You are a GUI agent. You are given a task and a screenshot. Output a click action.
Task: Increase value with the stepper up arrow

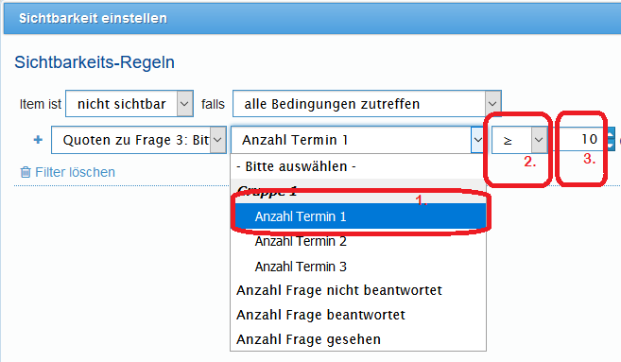(612, 133)
